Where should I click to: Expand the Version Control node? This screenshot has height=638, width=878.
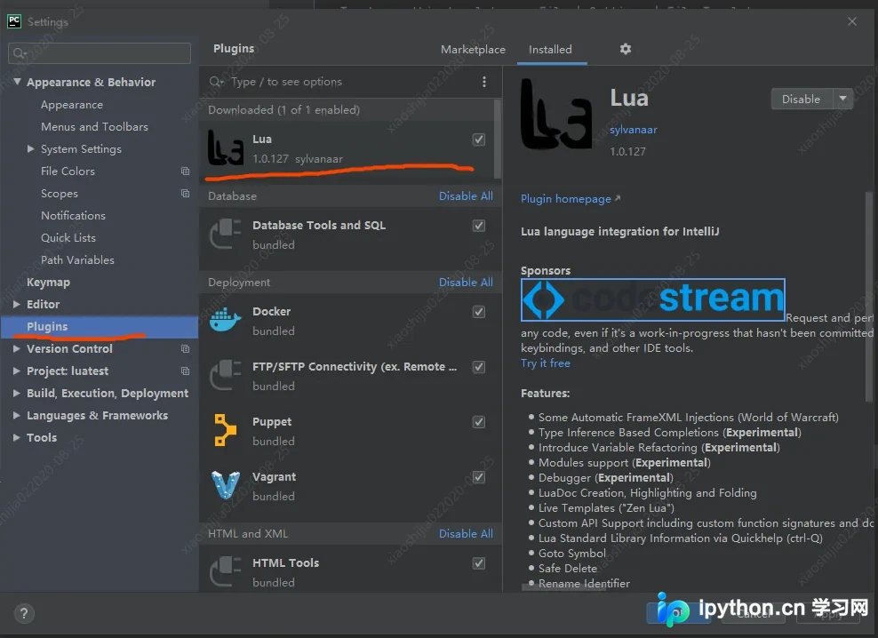pos(17,349)
